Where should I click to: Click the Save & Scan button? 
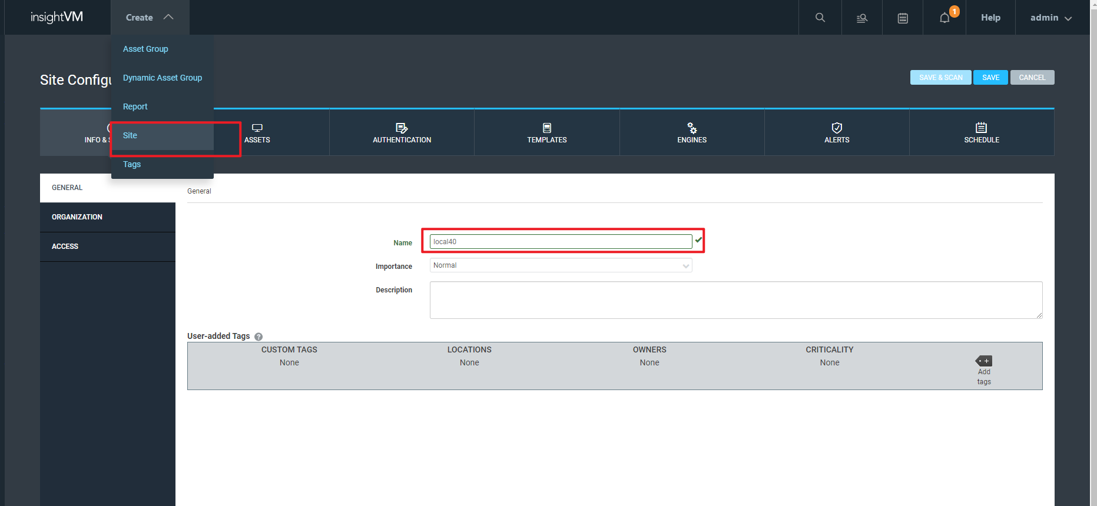click(x=940, y=77)
